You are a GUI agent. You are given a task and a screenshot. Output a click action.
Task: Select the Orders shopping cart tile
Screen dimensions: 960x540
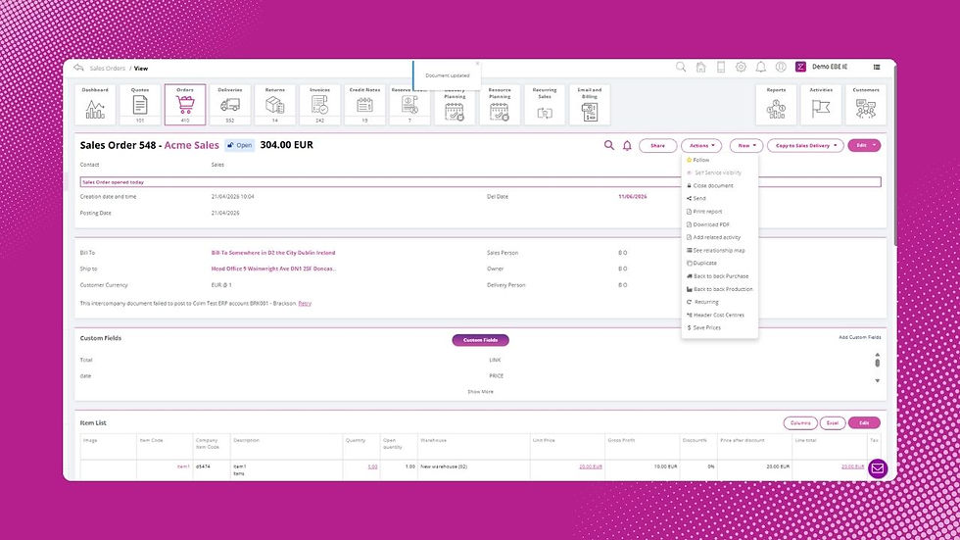[185, 105]
